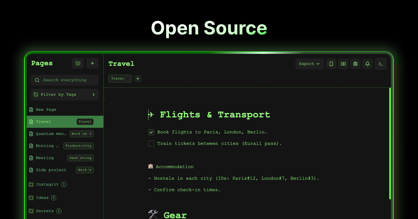Click the Work tag on Side project row

tap(83, 170)
